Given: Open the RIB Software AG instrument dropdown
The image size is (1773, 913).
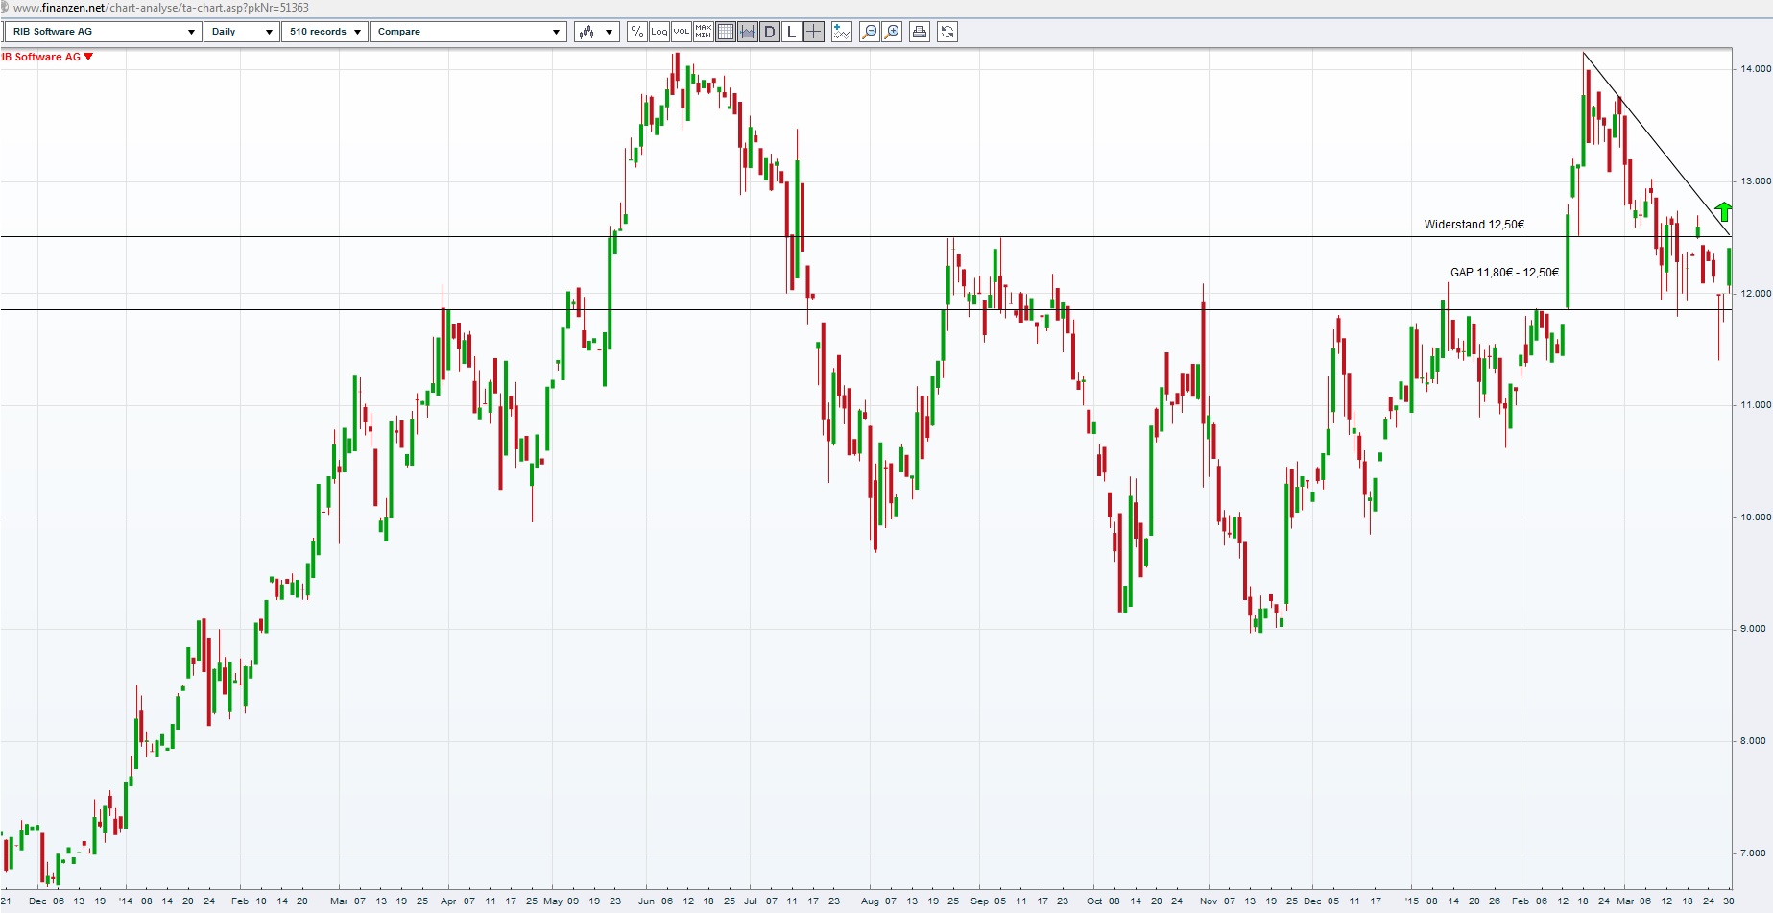Looking at the screenshot, I should 103,32.
